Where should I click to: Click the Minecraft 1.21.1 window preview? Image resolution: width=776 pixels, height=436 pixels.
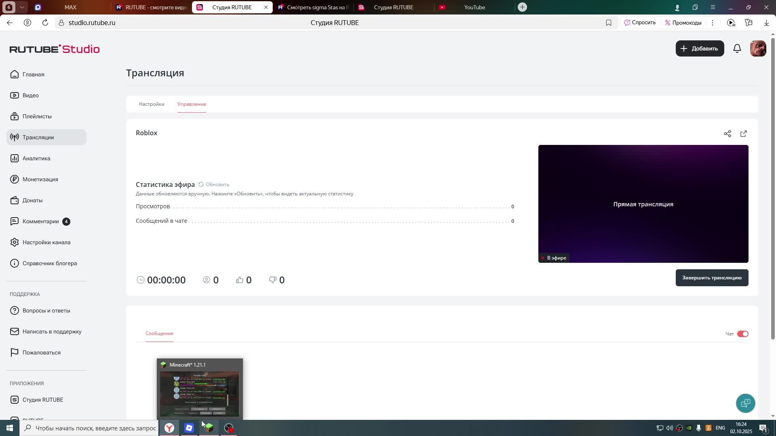(x=200, y=393)
